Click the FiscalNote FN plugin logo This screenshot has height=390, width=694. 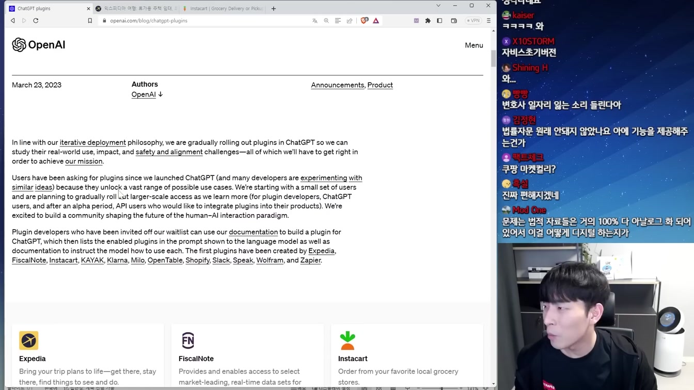[188, 340]
